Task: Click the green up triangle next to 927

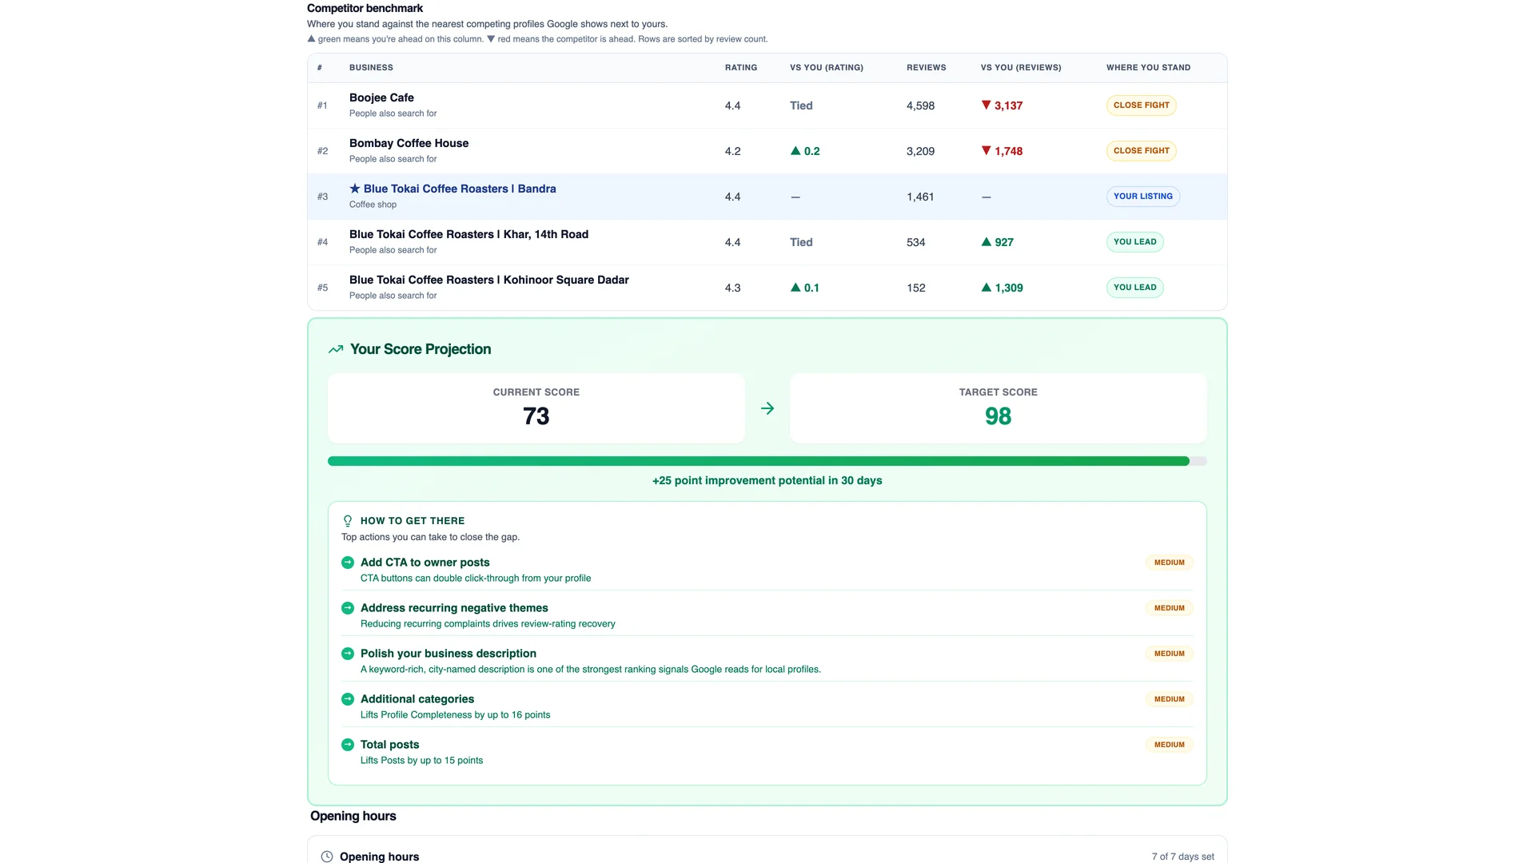Action: [x=986, y=241]
